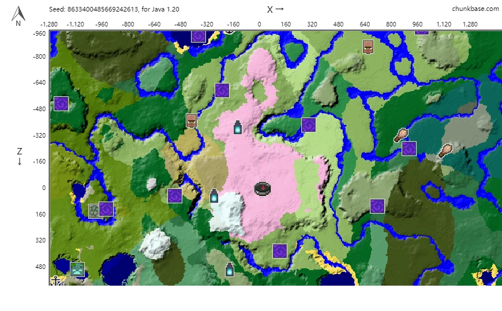This screenshot has height=311, width=502.
Task: Click the Z-axis tick label -800
Action: 39,56
